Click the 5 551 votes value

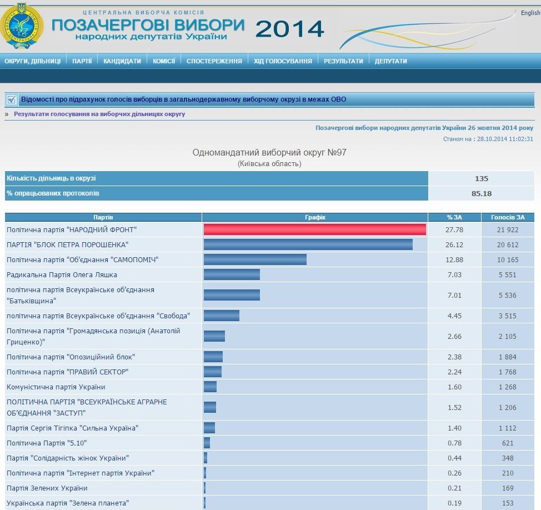pos(508,274)
